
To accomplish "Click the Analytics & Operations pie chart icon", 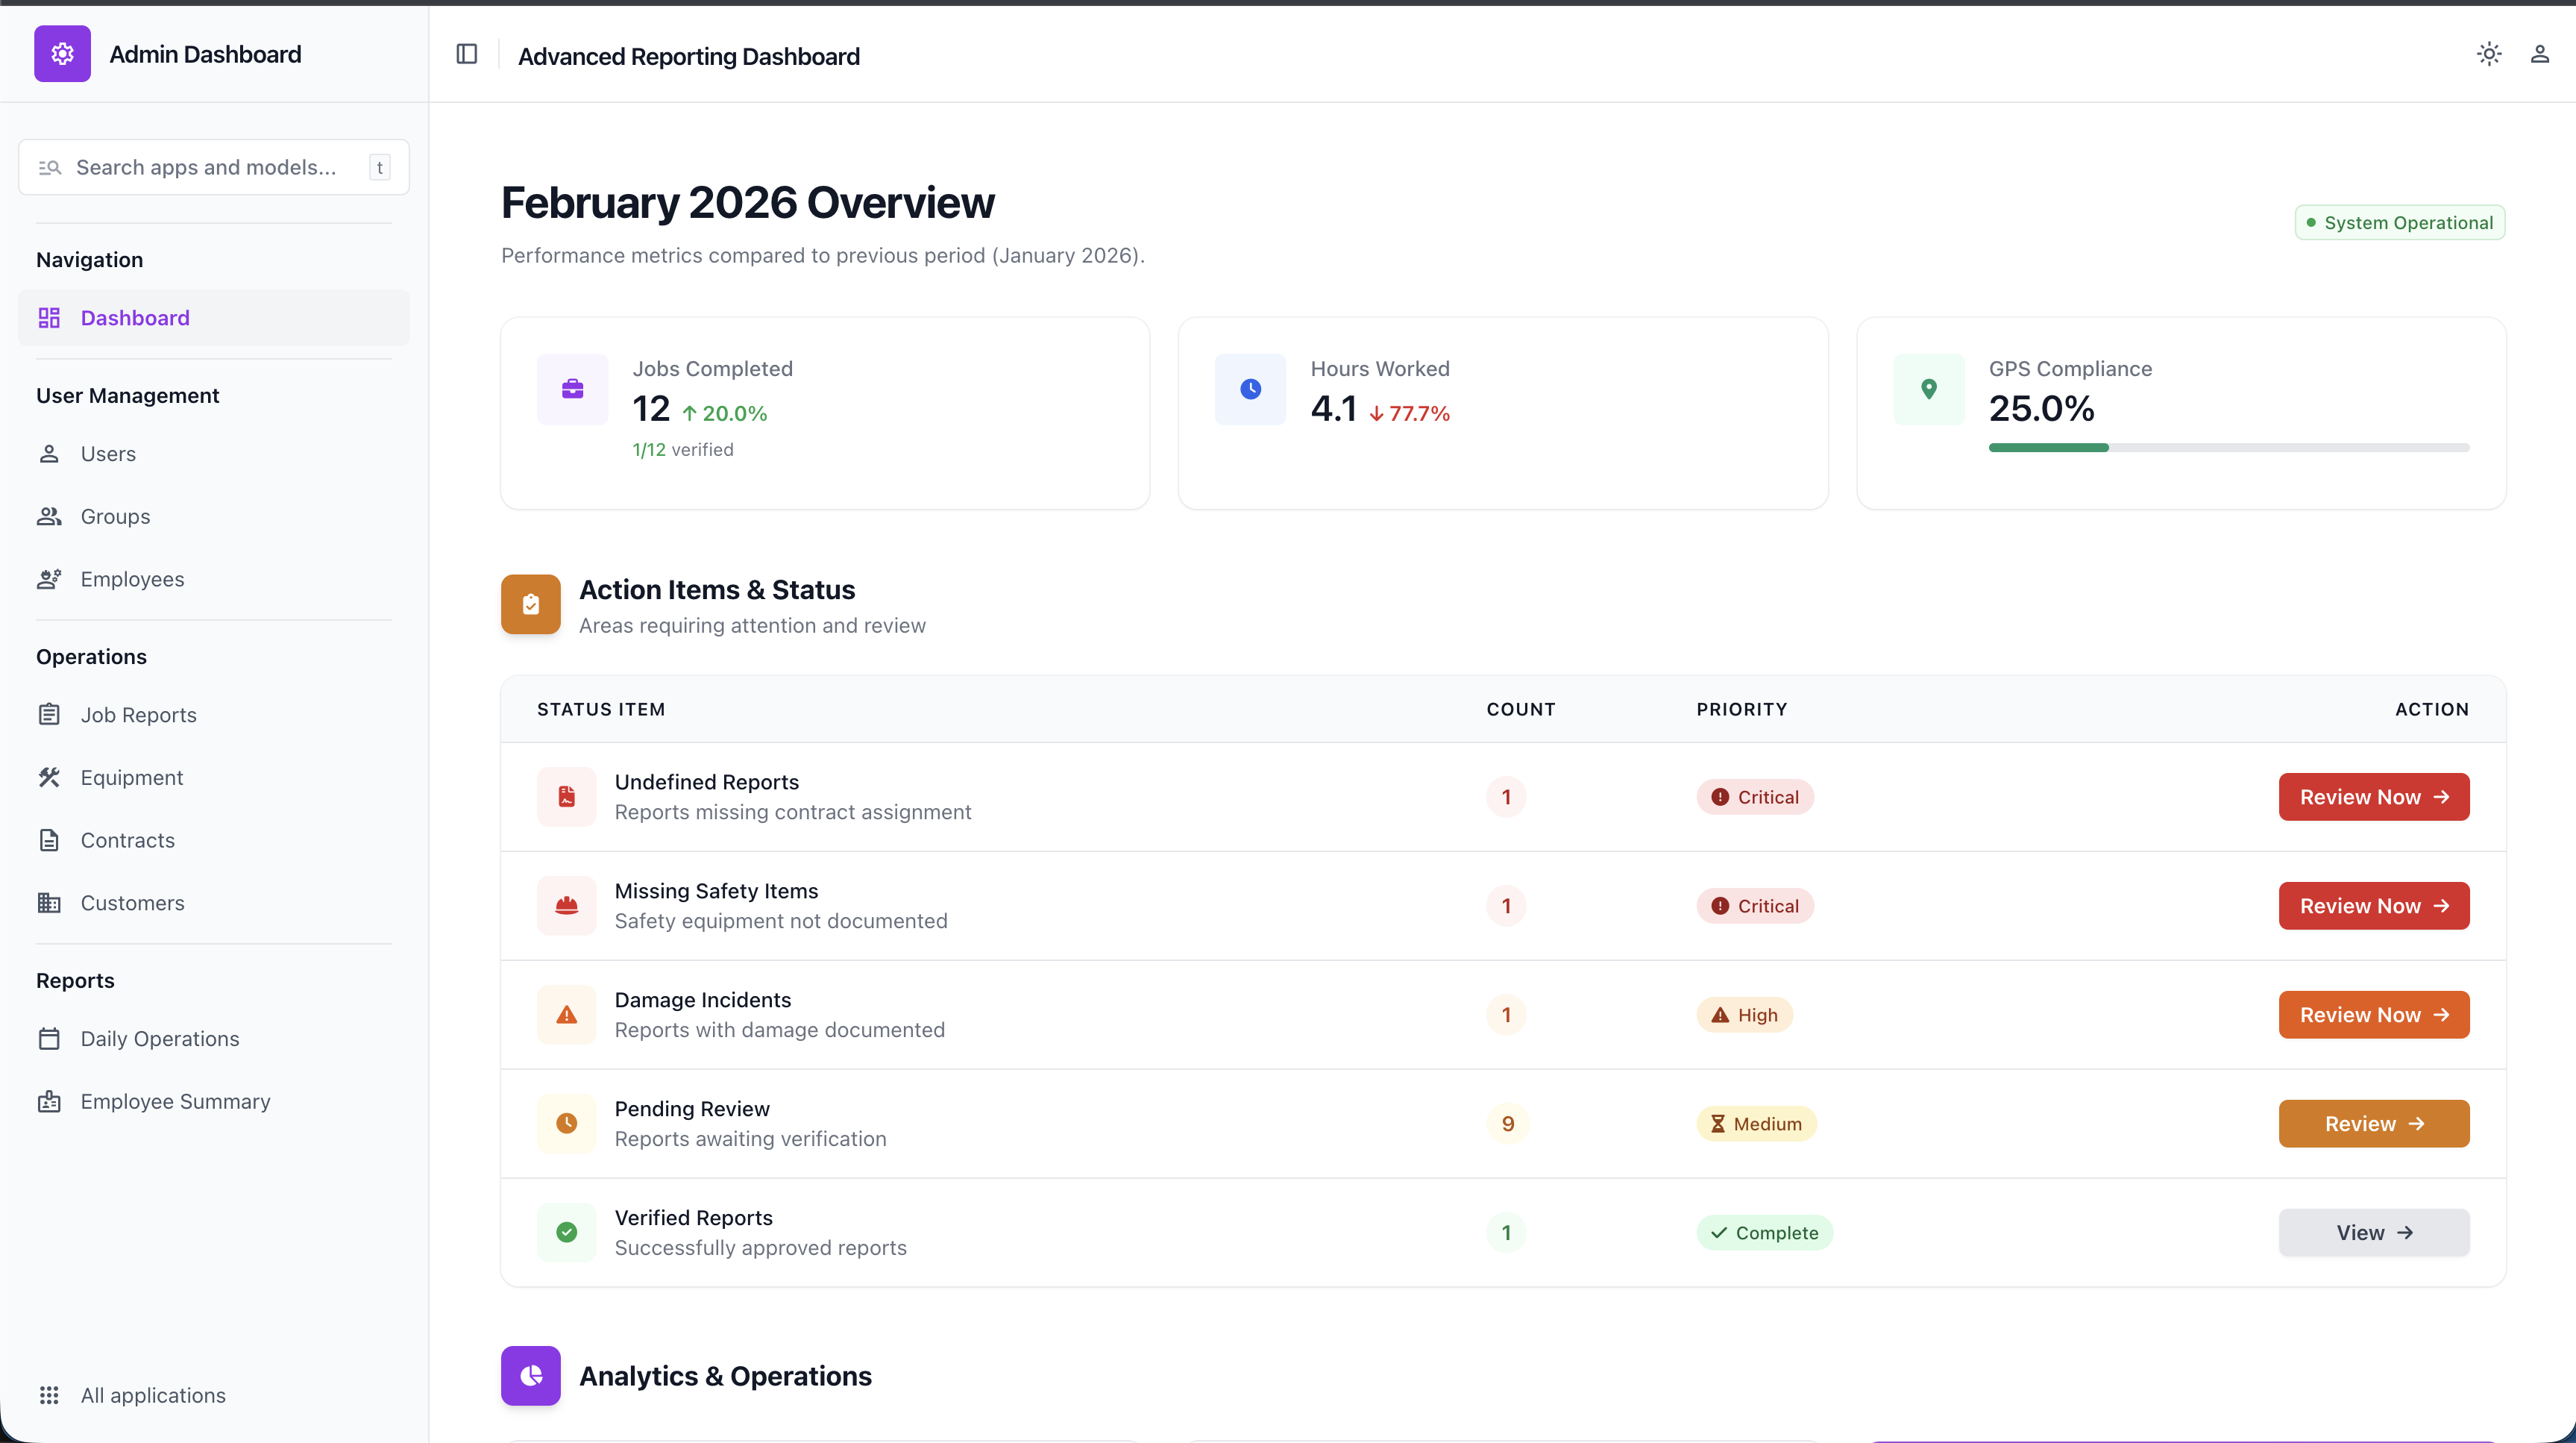I will 531,1376.
